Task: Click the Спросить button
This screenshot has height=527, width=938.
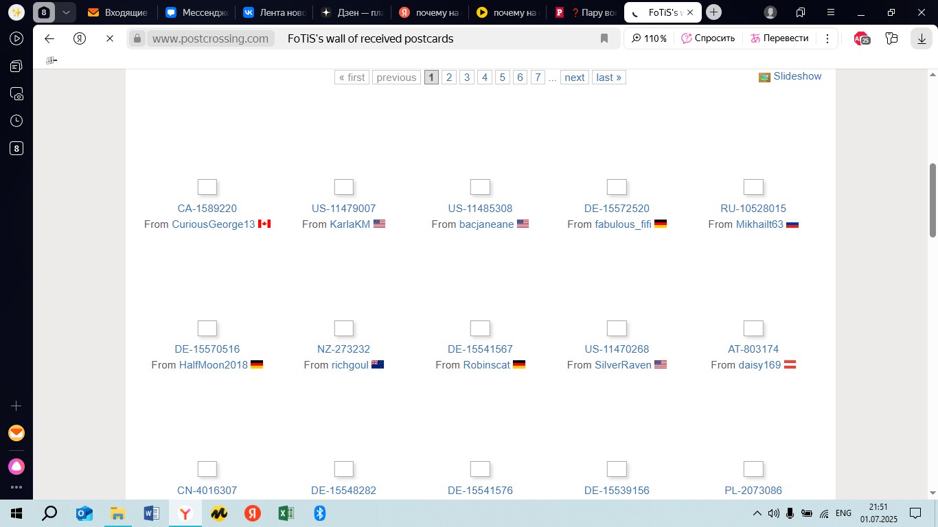Action: [708, 38]
